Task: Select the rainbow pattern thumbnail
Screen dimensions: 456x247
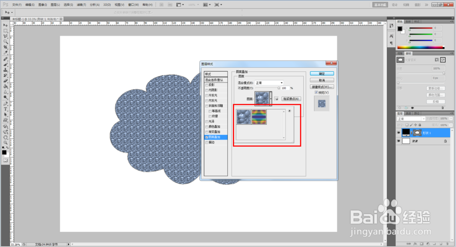Action: [259, 117]
